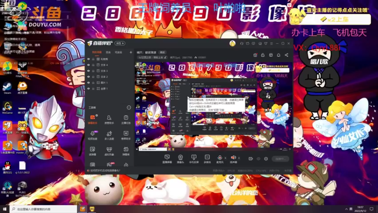Toggle lock on 礼物秀 layer
The image size is (378, 213).
pyautogui.click(x=93, y=59)
